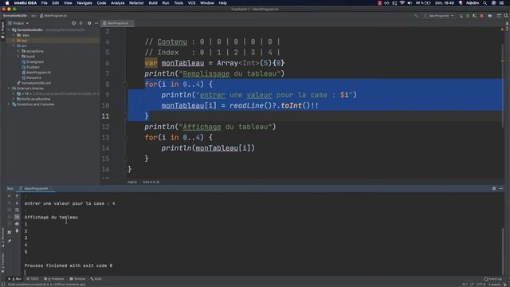
Task: Collapse External Libraries node
Action: coord(9,88)
